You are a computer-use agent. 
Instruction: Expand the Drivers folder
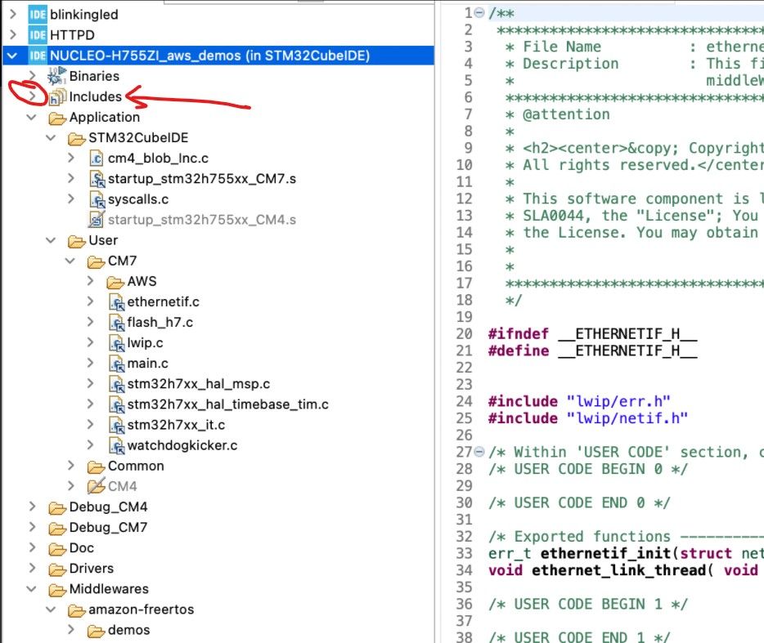pyautogui.click(x=32, y=569)
